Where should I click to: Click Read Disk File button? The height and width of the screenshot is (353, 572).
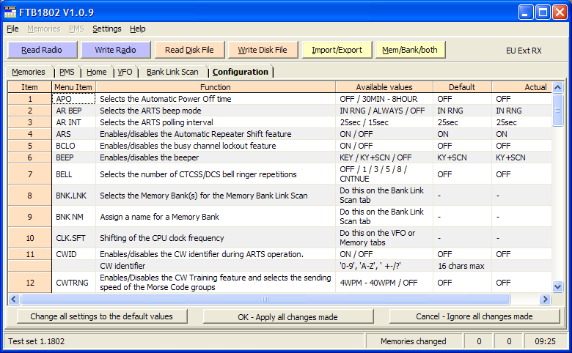pos(189,50)
